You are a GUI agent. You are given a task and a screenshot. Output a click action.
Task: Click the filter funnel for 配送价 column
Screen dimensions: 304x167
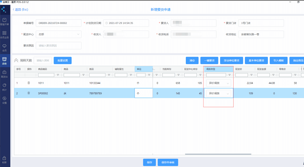pos(251,75)
